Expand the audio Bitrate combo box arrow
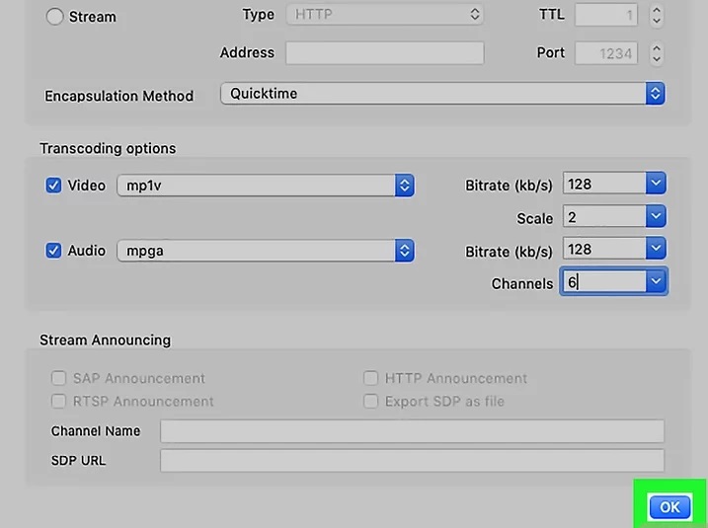Screen dimensions: 708x528 (x=656, y=250)
